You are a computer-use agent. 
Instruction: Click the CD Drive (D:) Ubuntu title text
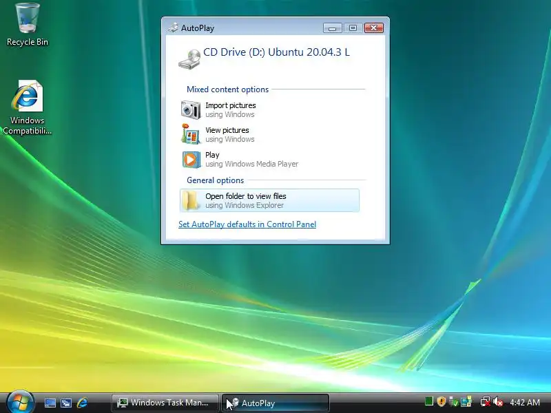click(276, 52)
